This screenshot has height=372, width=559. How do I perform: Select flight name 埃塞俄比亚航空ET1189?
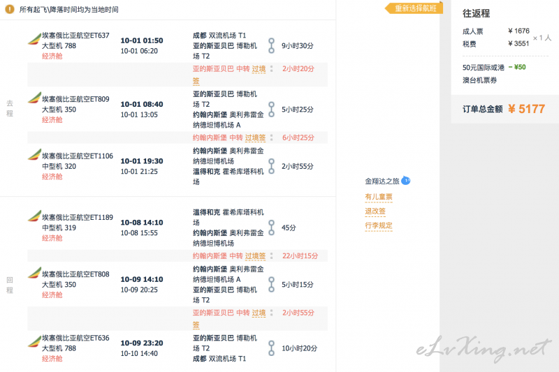(x=78, y=217)
